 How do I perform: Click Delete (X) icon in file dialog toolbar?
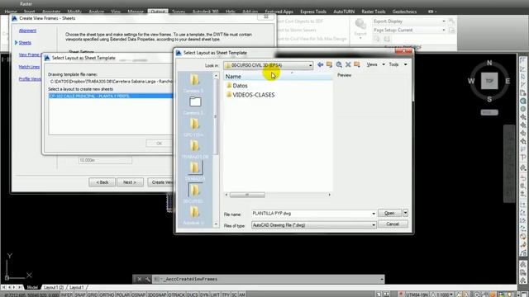(348, 64)
